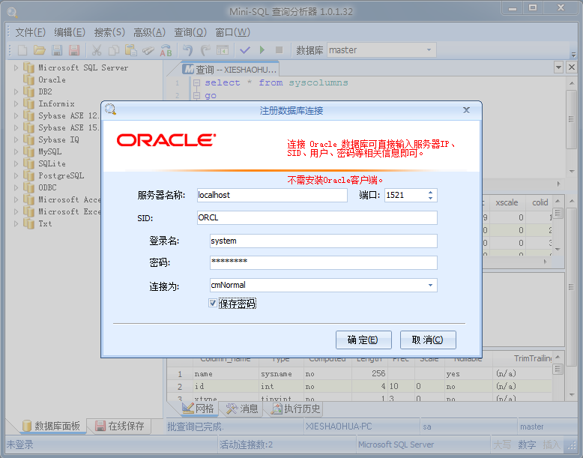Open the 搜索(S) menu
The height and width of the screenshot is (458, 583).
(x=109, y=32)
